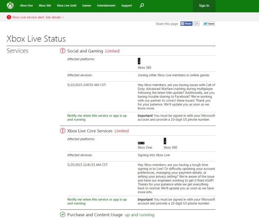Image resolution: width=259 pixels, height=219 pixels.
Task: Open the Support menu
Action: 126,5
